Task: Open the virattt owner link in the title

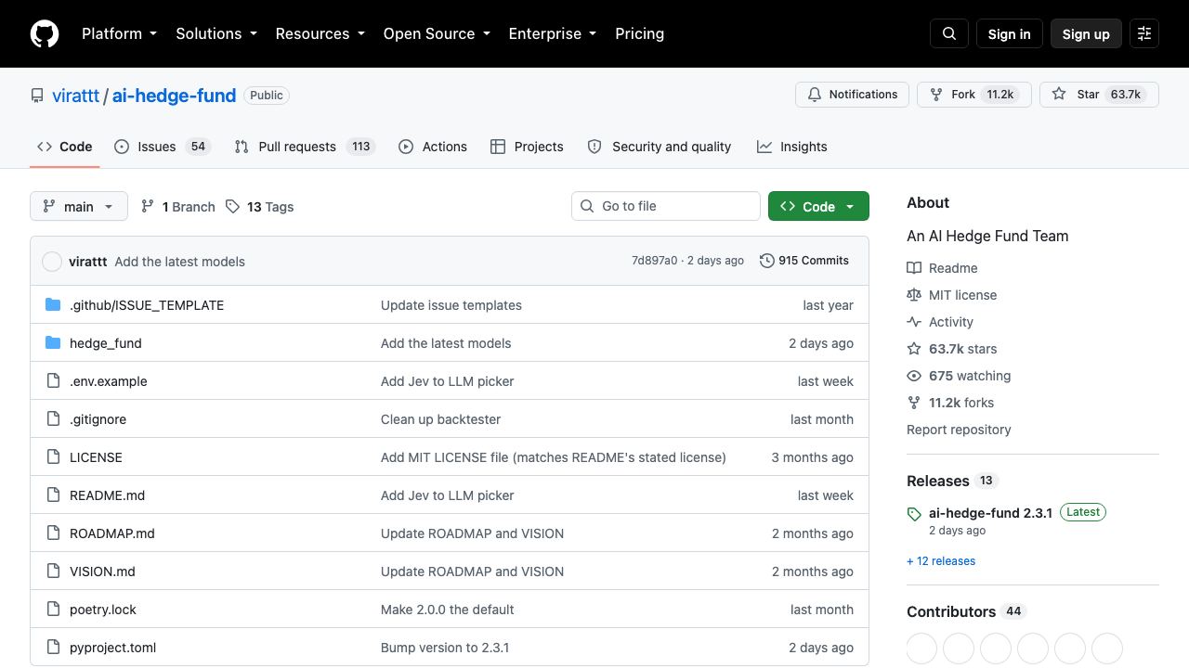Action: 76,96
